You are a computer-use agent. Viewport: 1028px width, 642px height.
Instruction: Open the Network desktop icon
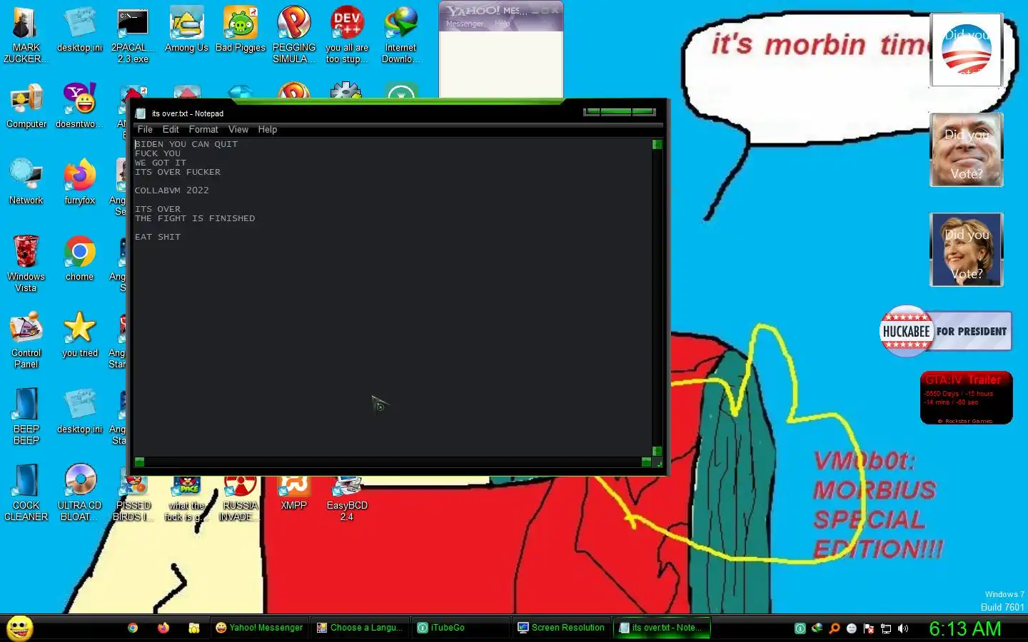pos(26,183)
